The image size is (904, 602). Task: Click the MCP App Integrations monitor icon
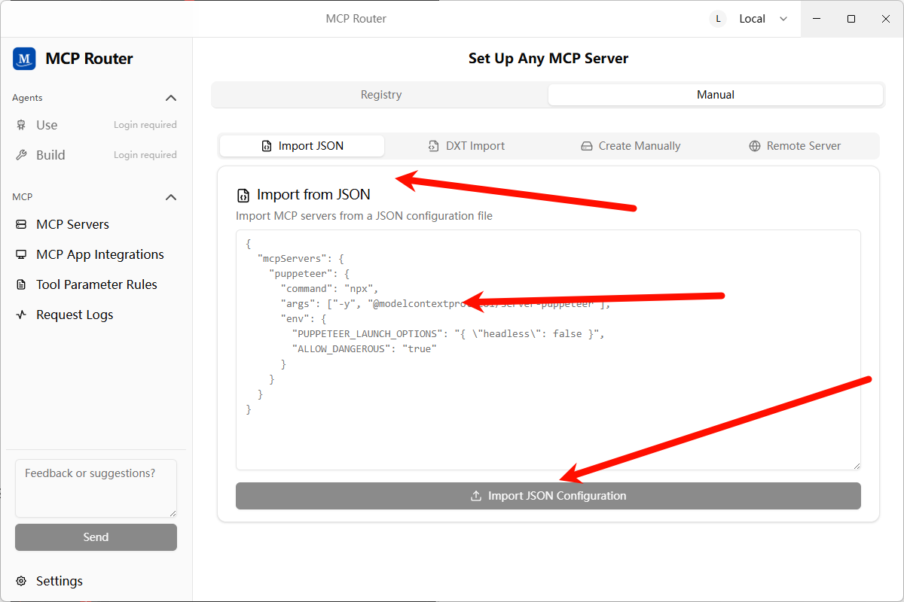[21, 254]
